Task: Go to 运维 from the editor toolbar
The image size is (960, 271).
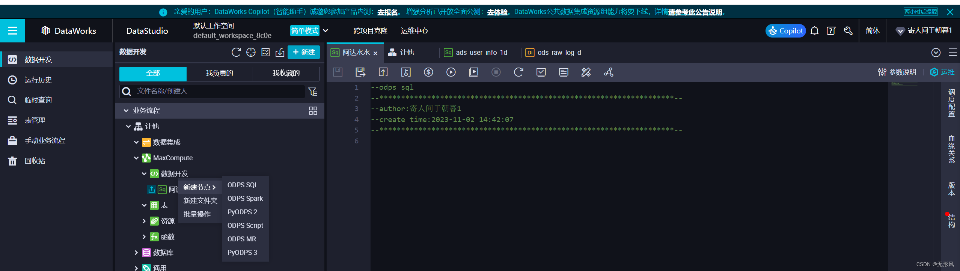Action: [942, 72]
